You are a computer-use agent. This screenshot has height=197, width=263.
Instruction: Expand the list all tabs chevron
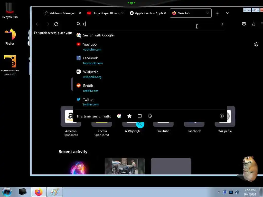[x=228, y=13]
